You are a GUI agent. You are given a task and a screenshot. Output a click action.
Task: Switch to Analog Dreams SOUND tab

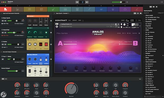point(119,33)
